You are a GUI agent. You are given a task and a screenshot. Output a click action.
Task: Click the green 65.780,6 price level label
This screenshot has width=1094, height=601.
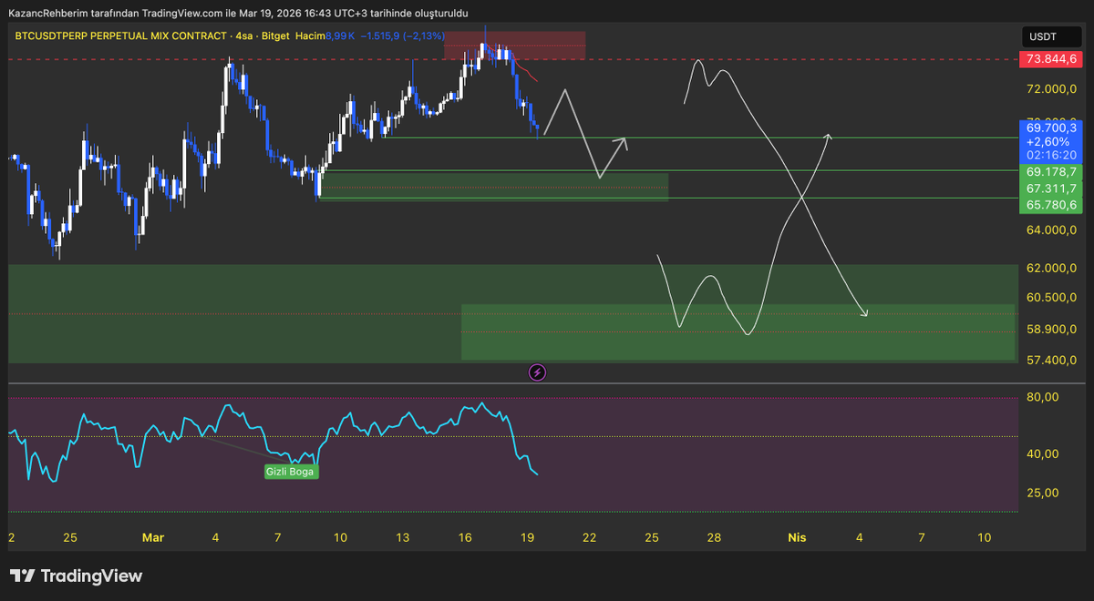click(1050, 205)
